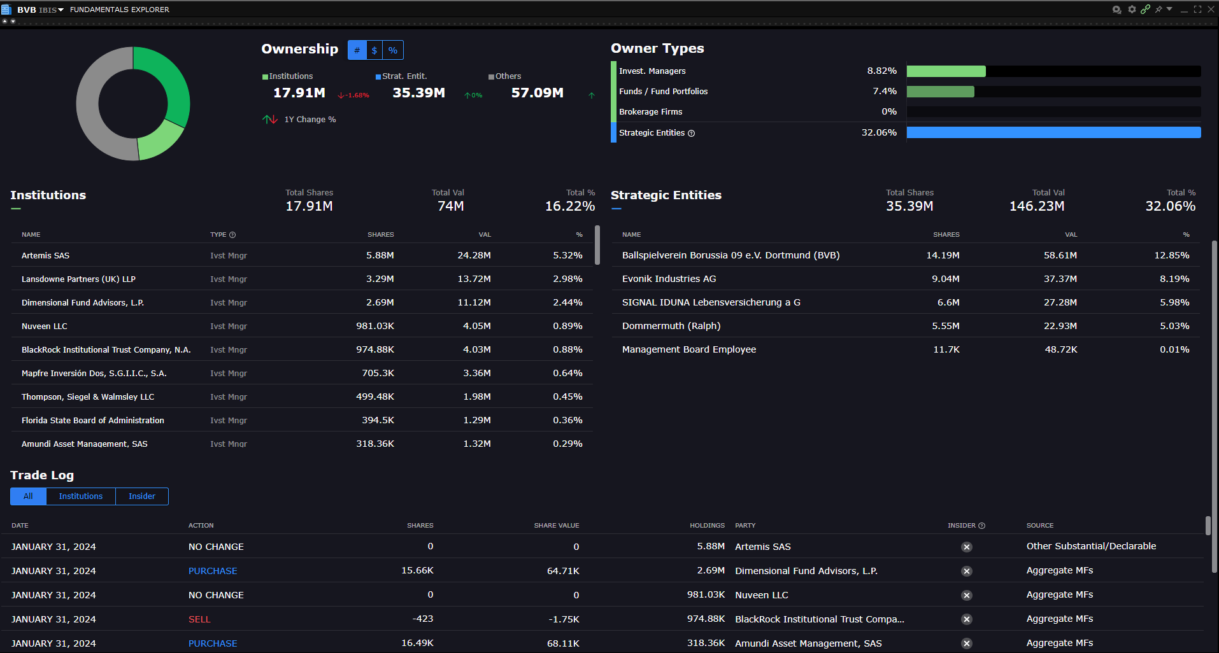Click the small collapse arrows under title bar
The image size is (1219, 653).
coord(8,22)
